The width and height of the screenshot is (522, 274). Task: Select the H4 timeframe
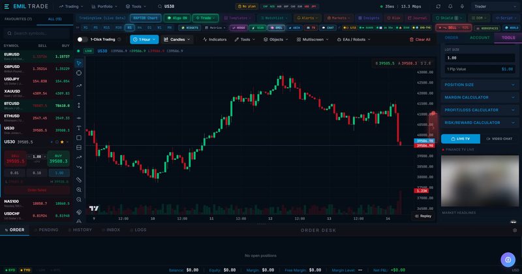140,27
